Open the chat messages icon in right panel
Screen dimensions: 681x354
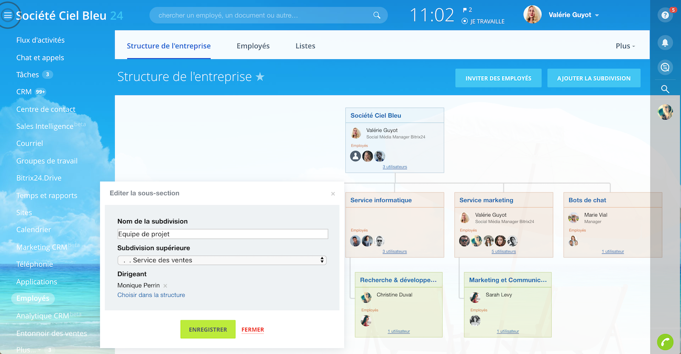tap(665, 67)
